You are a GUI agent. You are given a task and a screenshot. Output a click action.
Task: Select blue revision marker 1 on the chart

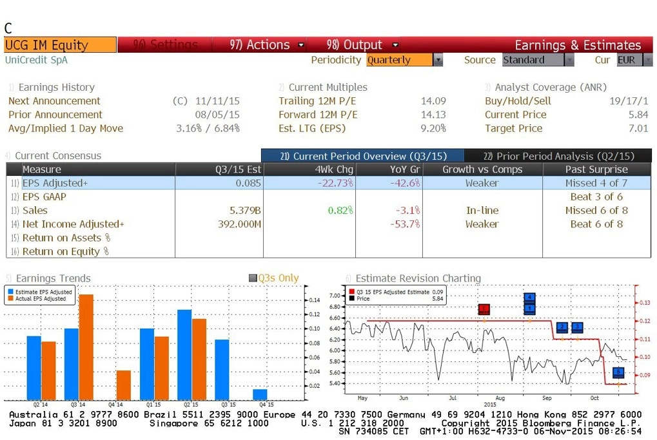529,309
